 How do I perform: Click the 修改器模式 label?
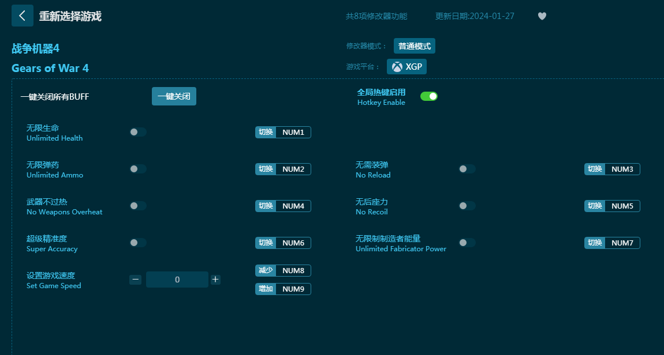pos(367,46)
